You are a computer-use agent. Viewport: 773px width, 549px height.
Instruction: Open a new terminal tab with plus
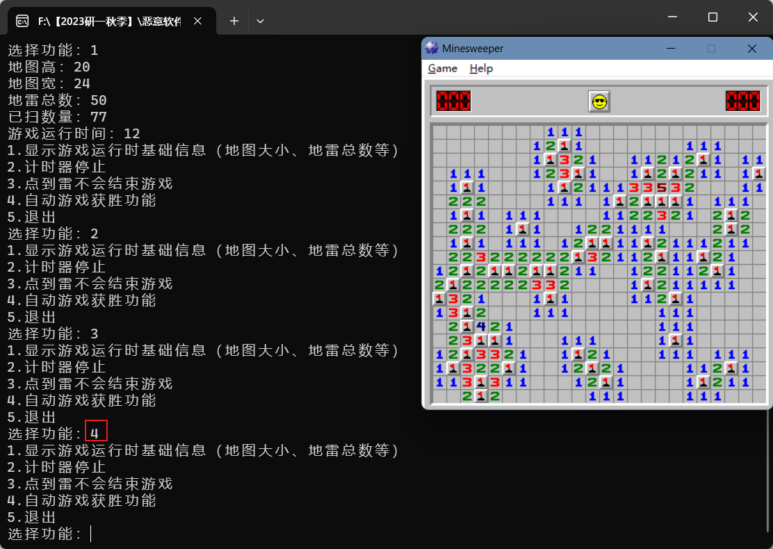coord(234,21)
